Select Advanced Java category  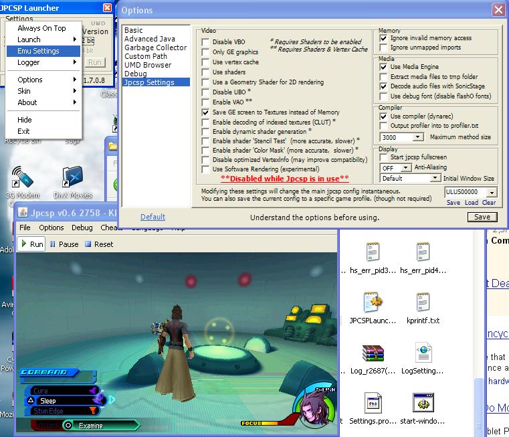(156, 39)
